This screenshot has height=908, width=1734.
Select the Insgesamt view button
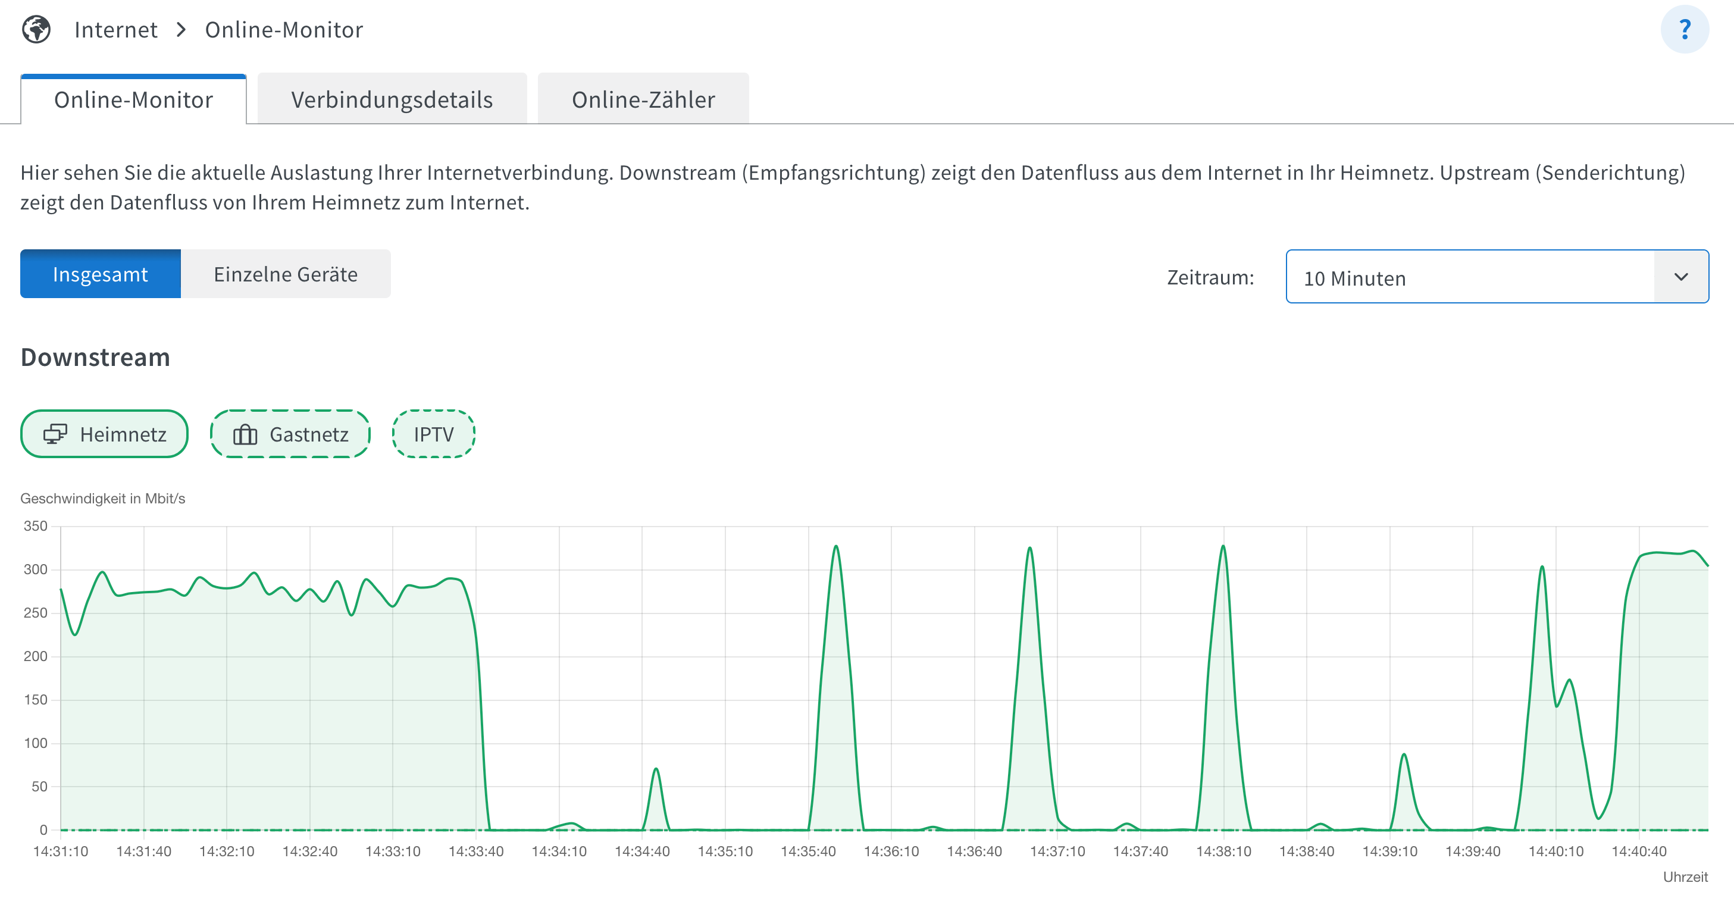[101, 274]
